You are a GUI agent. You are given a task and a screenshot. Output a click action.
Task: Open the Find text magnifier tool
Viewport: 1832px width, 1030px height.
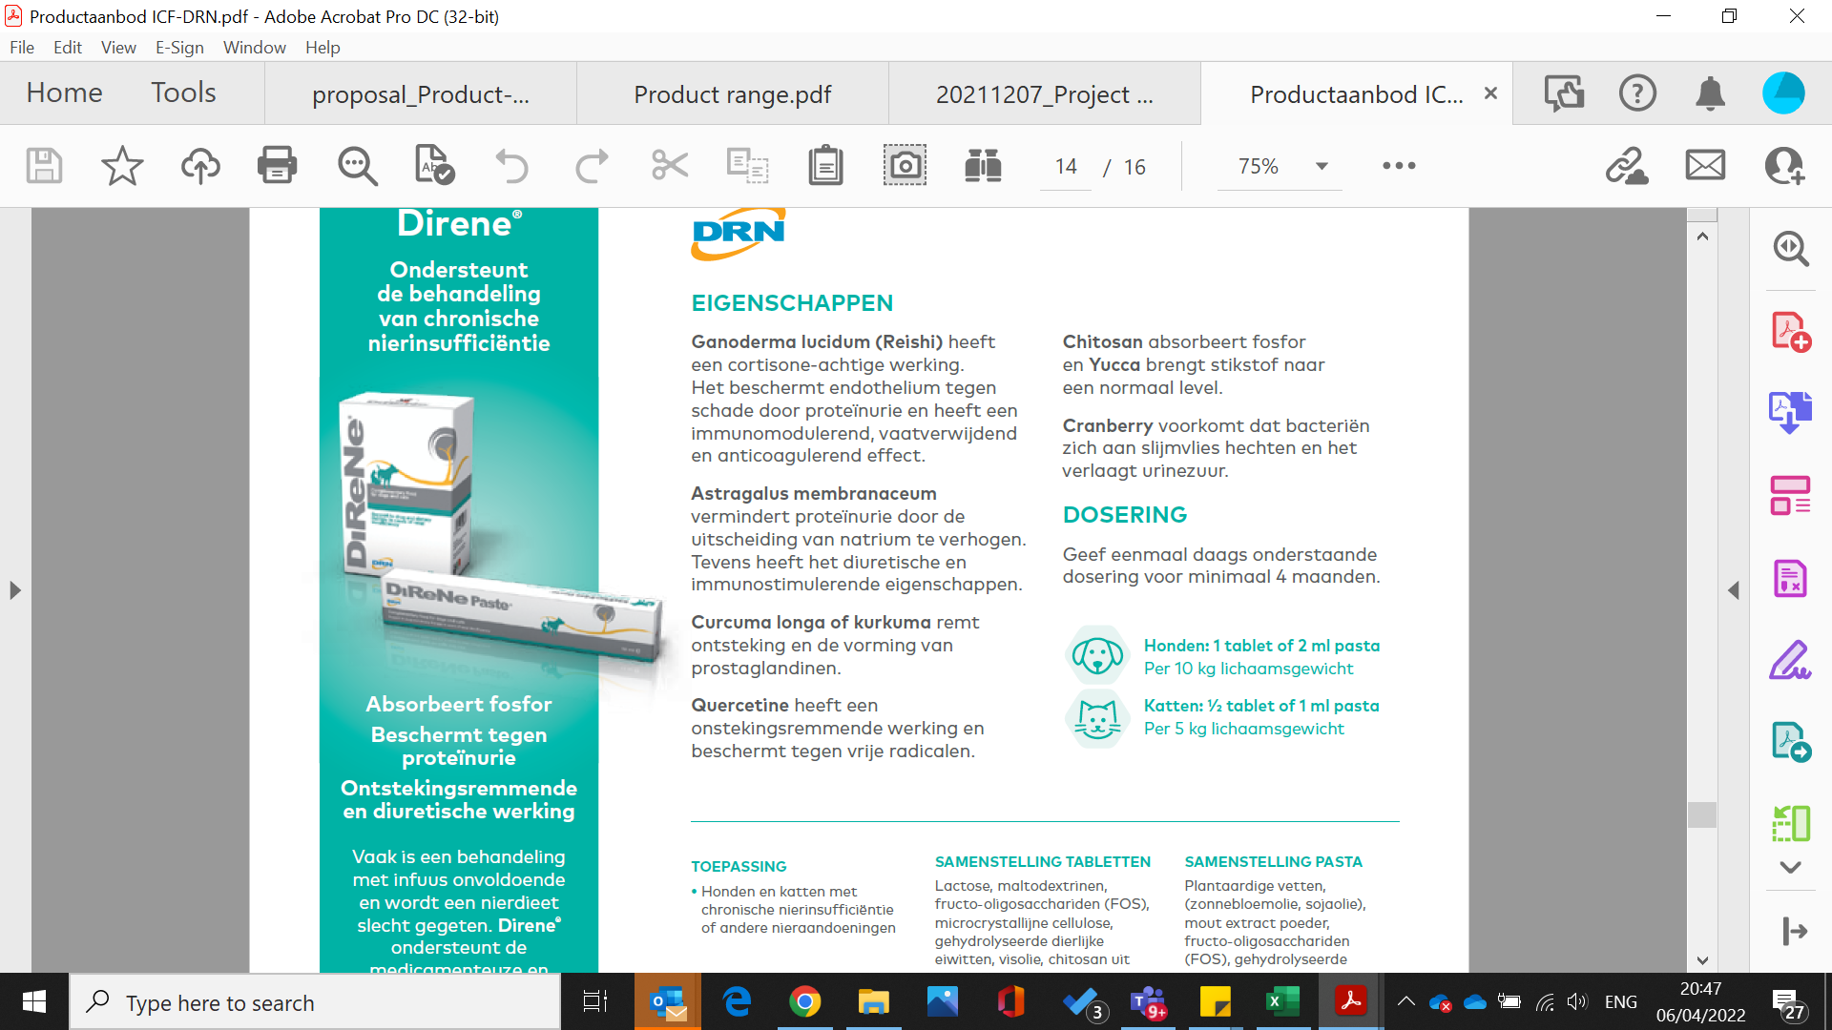pos(357,166)
